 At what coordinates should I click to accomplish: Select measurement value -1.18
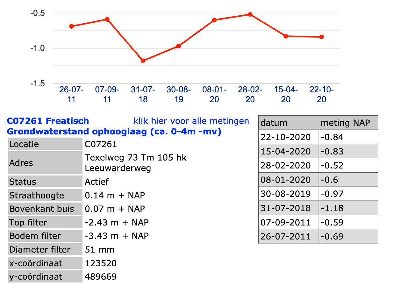click(348, 208)
